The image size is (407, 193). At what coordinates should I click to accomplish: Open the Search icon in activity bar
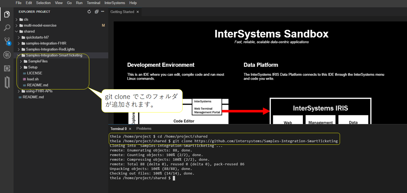click(7, 28)
